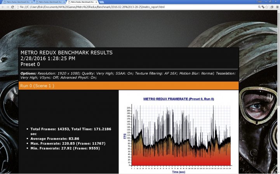Open the extension icon next to the menu
Screen dimensions: 280x174
[x=272, y=7]
